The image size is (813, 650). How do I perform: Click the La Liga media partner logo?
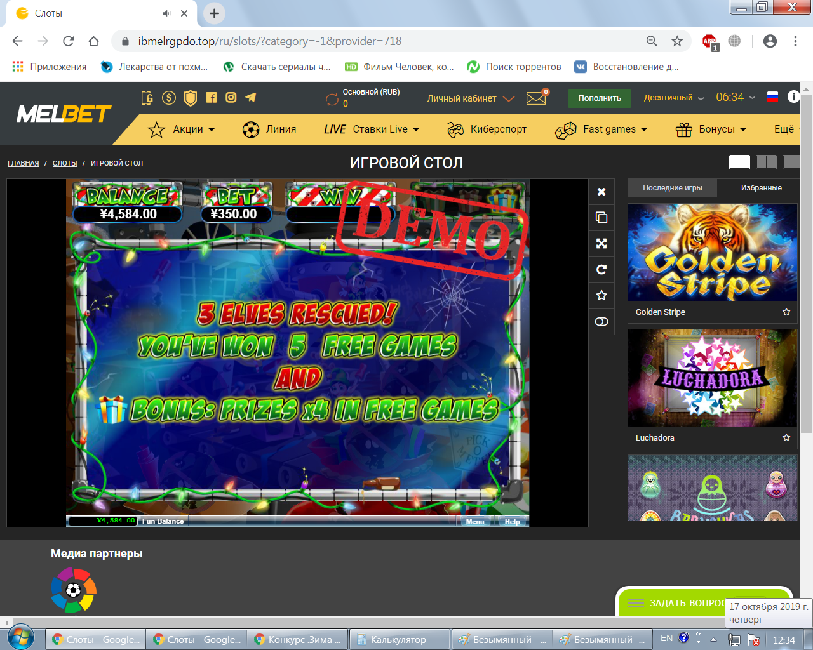tap(74, 590)
